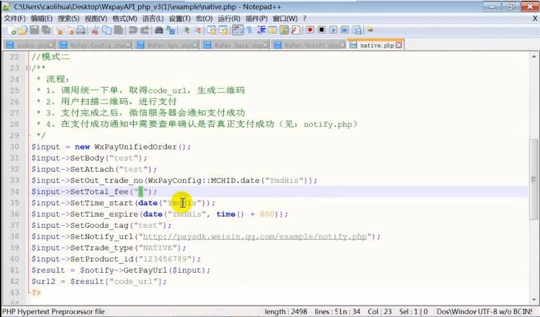Click 'length : 2498' in status bar
The image size is (540, 317).
(286, 311)
